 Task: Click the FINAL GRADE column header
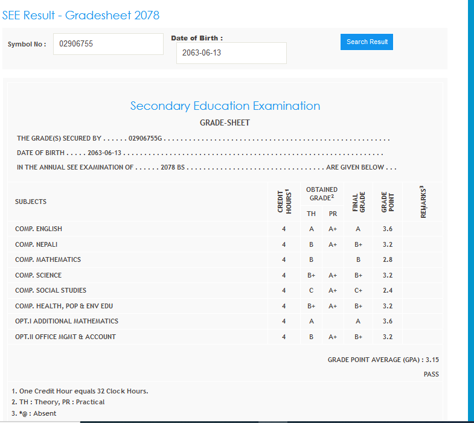359,202
